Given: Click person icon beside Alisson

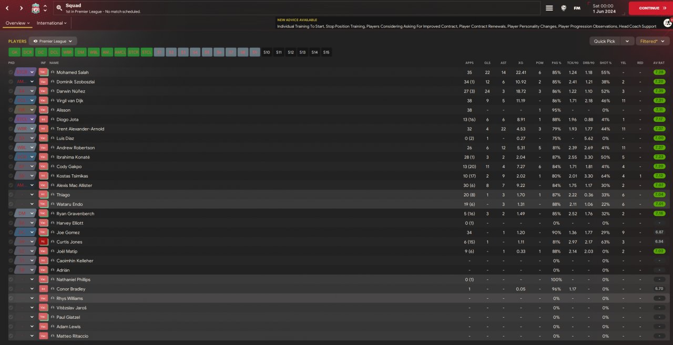Looking at the screenshot, I should point(53,110).
